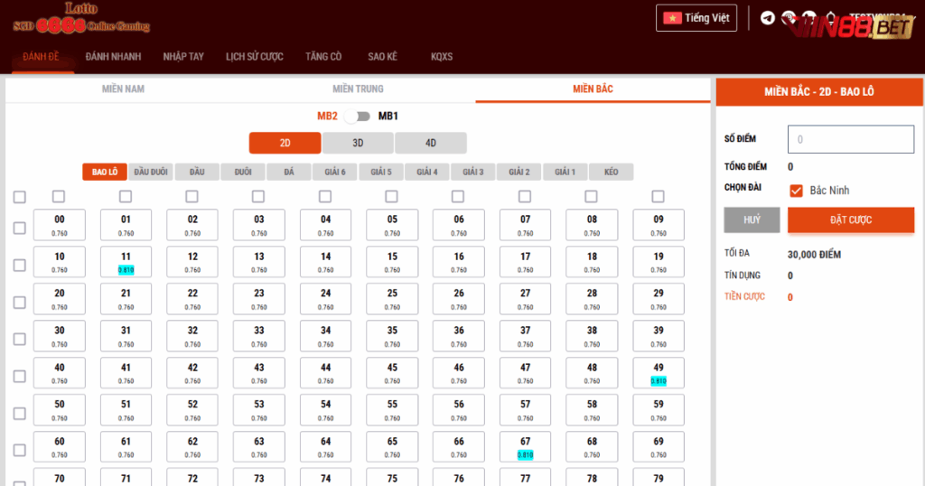Image resolution: width=925 pixels, height=486 pixels.
Task: Focus the Số Điểm input field
Action: [850, 139]
